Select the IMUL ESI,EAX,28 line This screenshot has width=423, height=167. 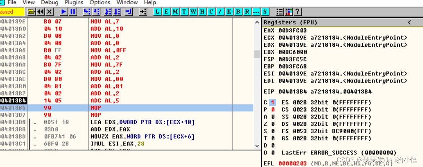pos(117,144)
